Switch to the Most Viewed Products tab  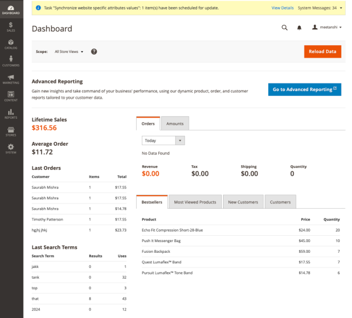click(x=195, y=202)
